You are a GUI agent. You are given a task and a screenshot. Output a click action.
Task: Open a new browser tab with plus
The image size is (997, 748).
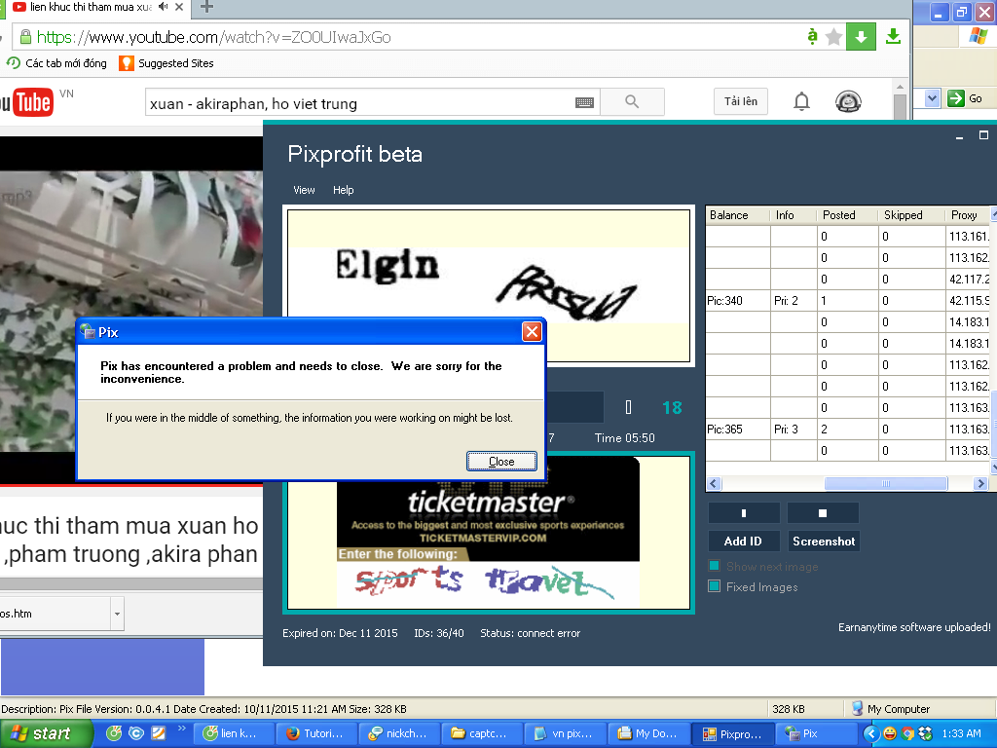click(x=206, y=7)
